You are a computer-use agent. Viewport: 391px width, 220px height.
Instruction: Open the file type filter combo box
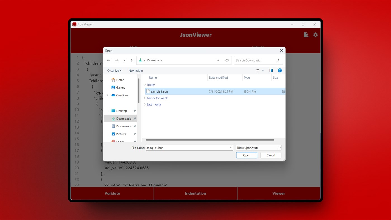coord(259,148)
